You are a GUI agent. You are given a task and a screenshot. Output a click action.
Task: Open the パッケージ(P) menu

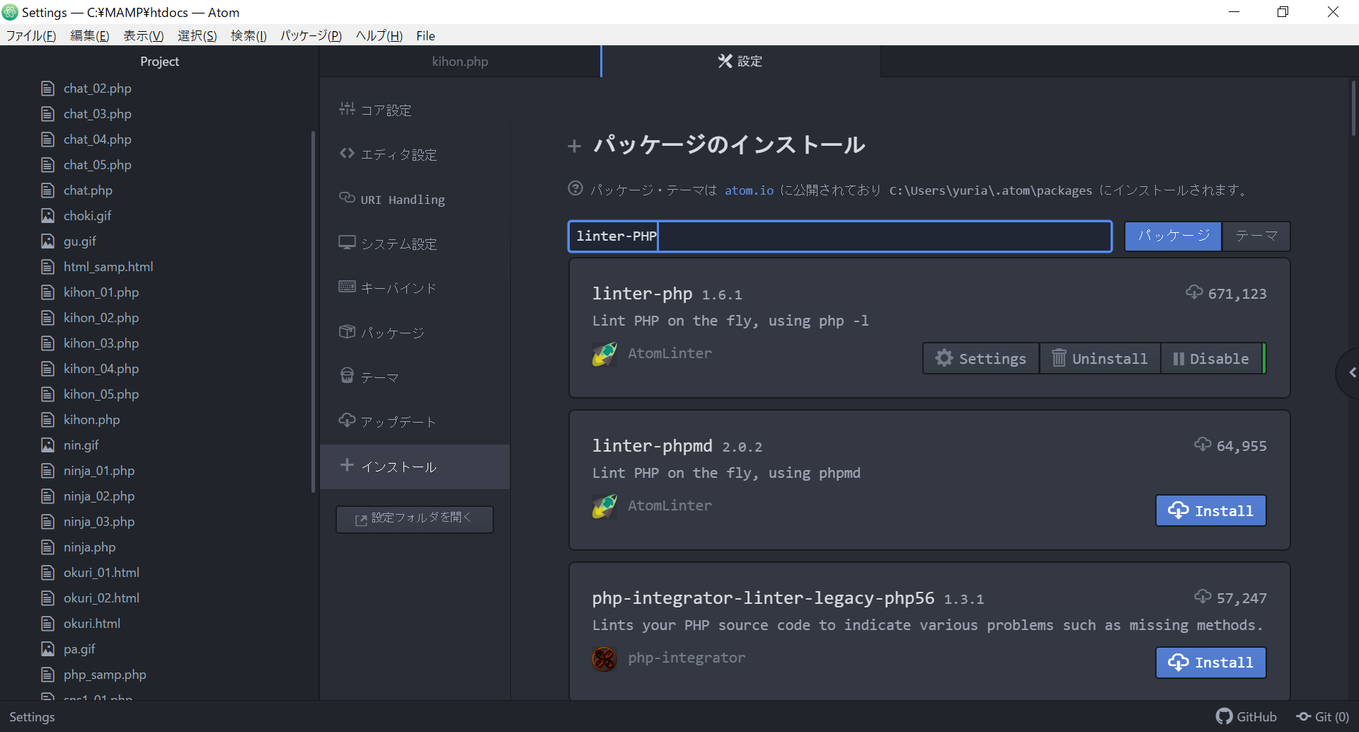(311, 36)
